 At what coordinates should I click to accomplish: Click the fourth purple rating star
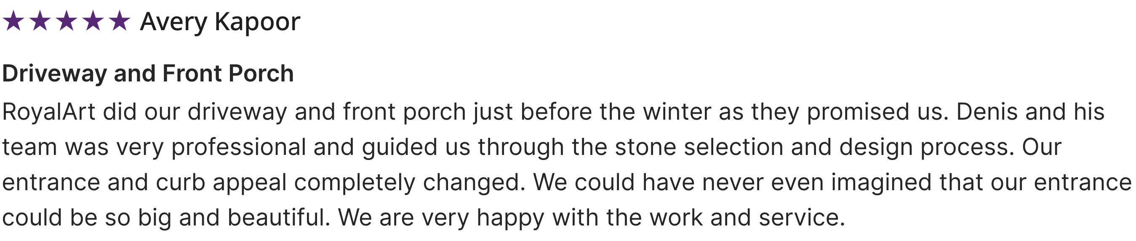click(93, 21)
